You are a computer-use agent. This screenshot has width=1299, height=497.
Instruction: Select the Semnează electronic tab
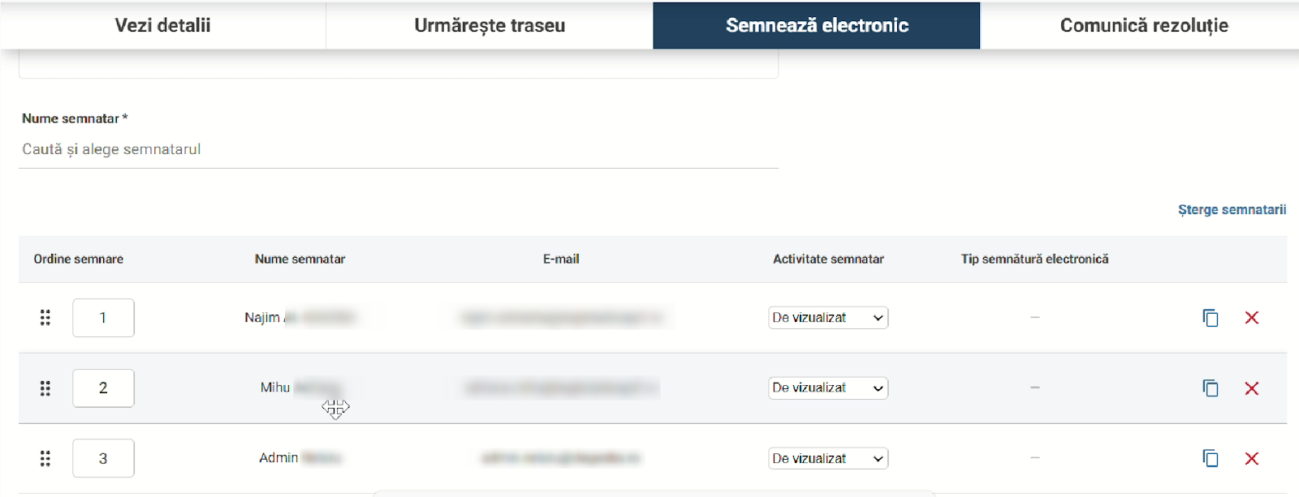tap(817, 25)
